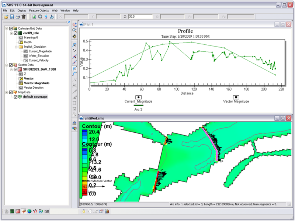Click the trash can delete icon
Screen dimensions: 295x221
click(24, 17)
